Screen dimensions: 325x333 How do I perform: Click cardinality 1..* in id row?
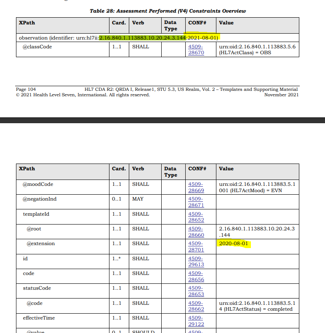(116, 259)
